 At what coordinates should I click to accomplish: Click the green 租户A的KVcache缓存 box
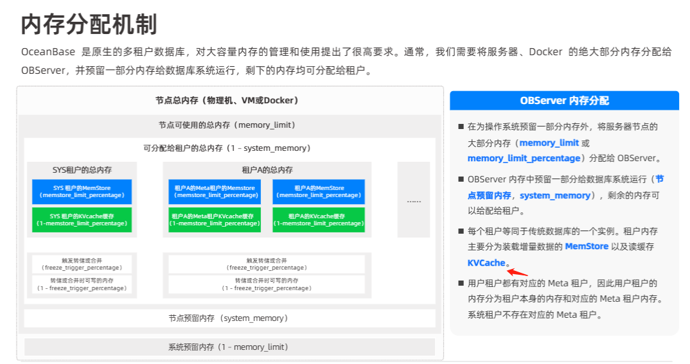(319, 220)
